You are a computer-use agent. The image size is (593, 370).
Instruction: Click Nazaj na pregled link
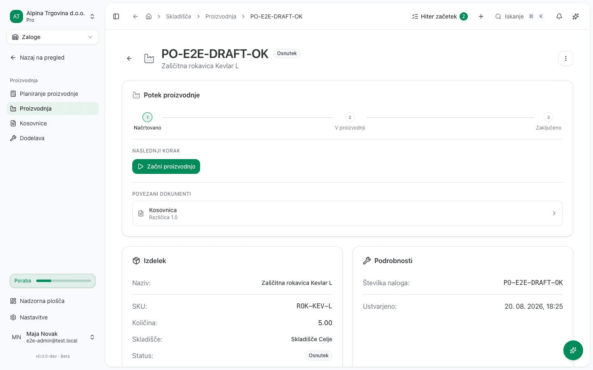pos(53,58)
